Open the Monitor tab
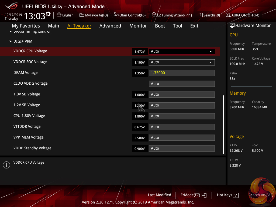This screenshot has height=207, width=276. coord(138,26)
